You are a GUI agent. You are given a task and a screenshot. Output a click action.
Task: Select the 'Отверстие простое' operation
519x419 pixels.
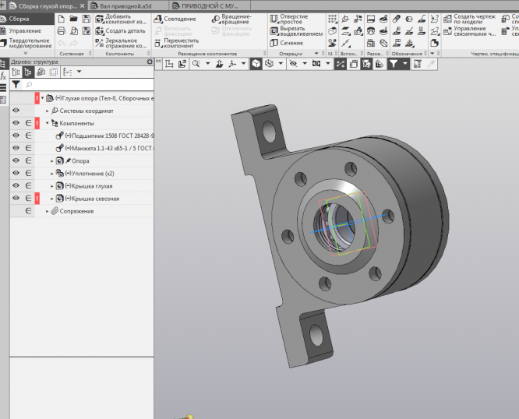click(290, 19)
